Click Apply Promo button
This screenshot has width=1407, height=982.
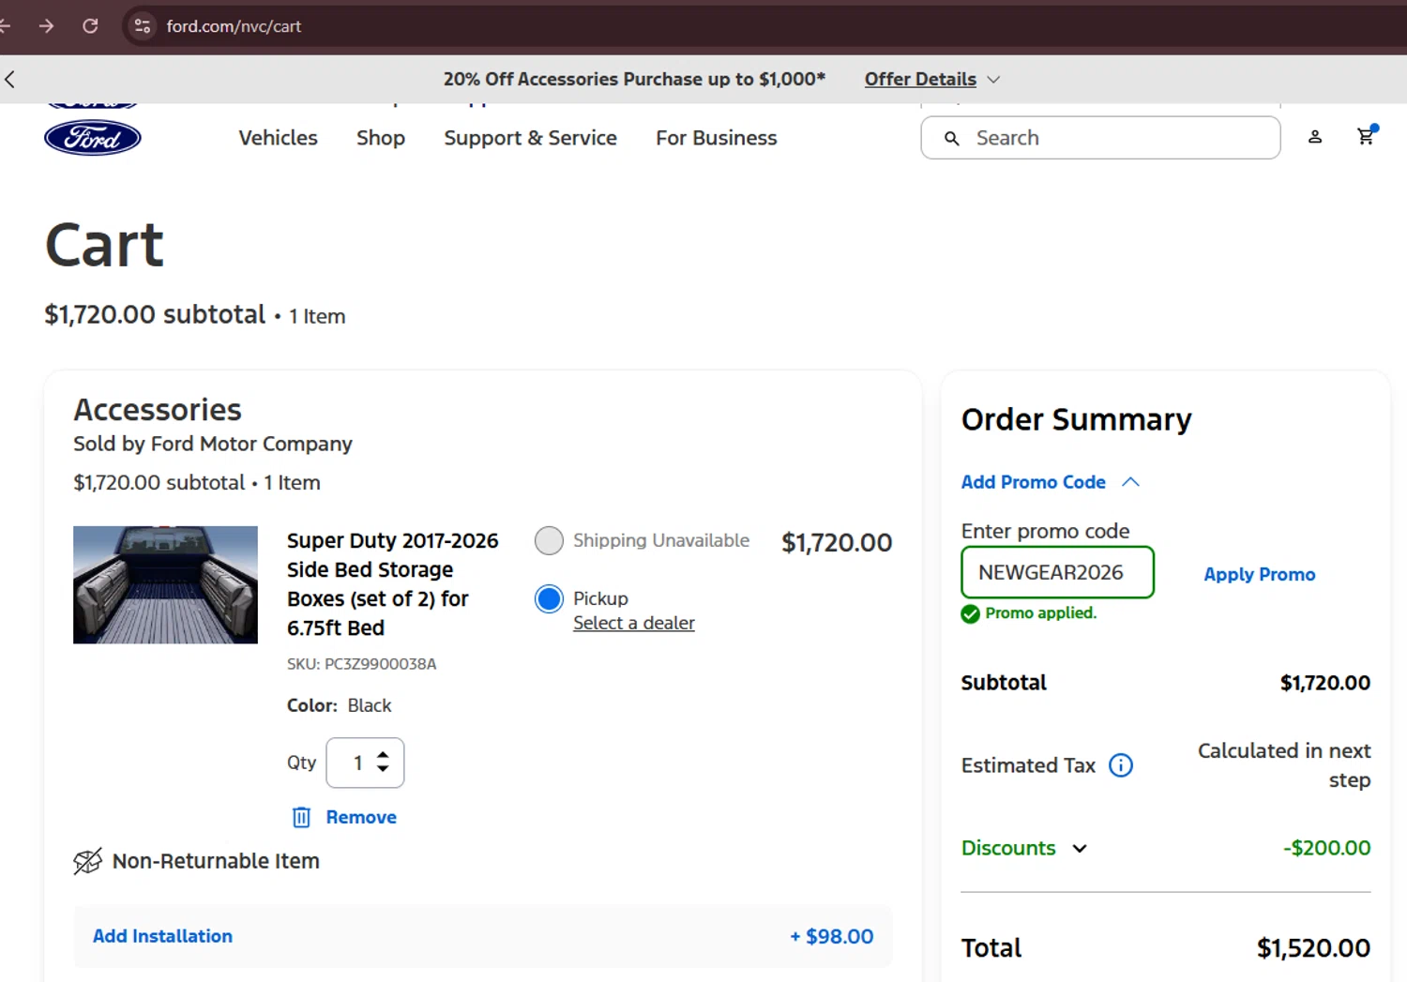1260,574
